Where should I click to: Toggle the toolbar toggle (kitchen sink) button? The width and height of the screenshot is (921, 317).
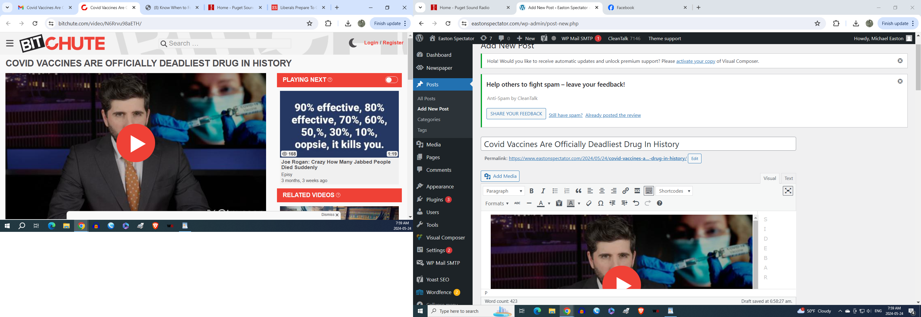649,191
